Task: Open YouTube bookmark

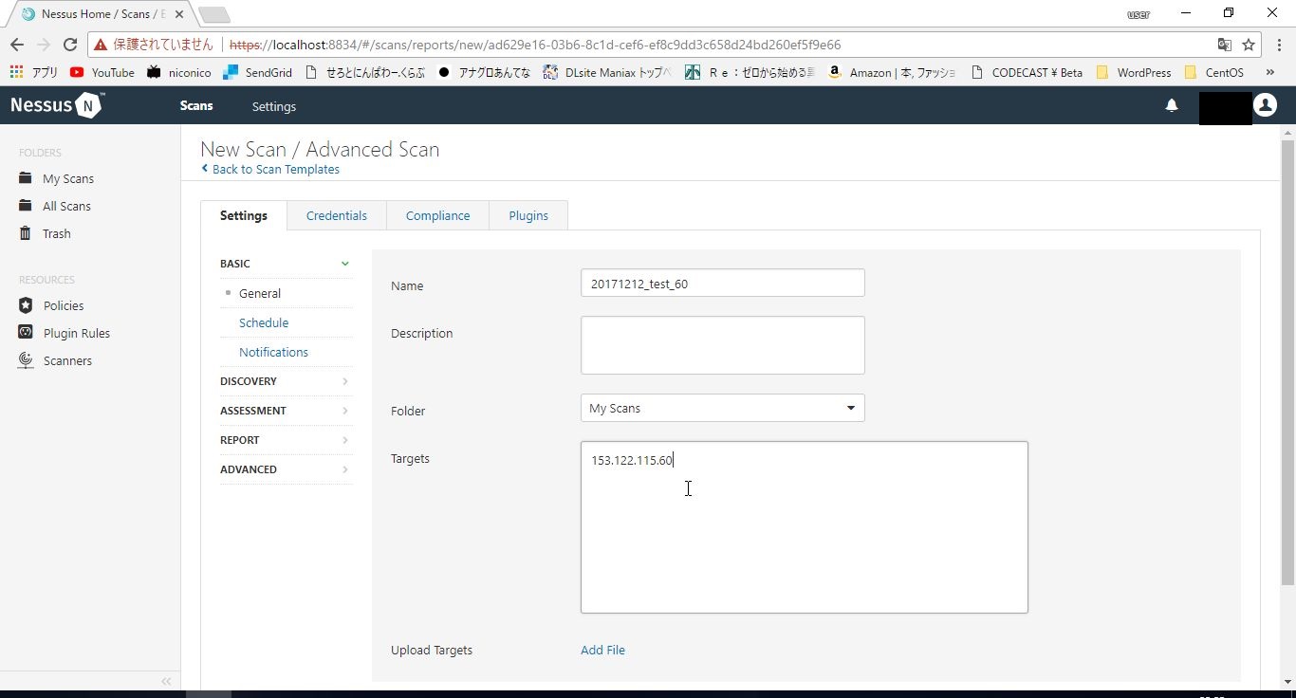Action: pyautogui.click(x=102, y=72)
